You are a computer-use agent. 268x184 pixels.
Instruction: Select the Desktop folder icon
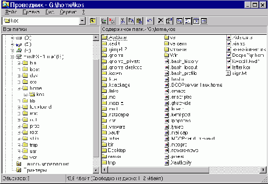point(104,150)
